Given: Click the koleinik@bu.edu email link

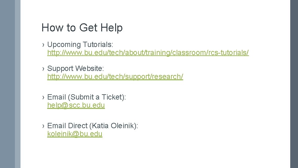Looking at the screenshot, I should pos(75,134).
